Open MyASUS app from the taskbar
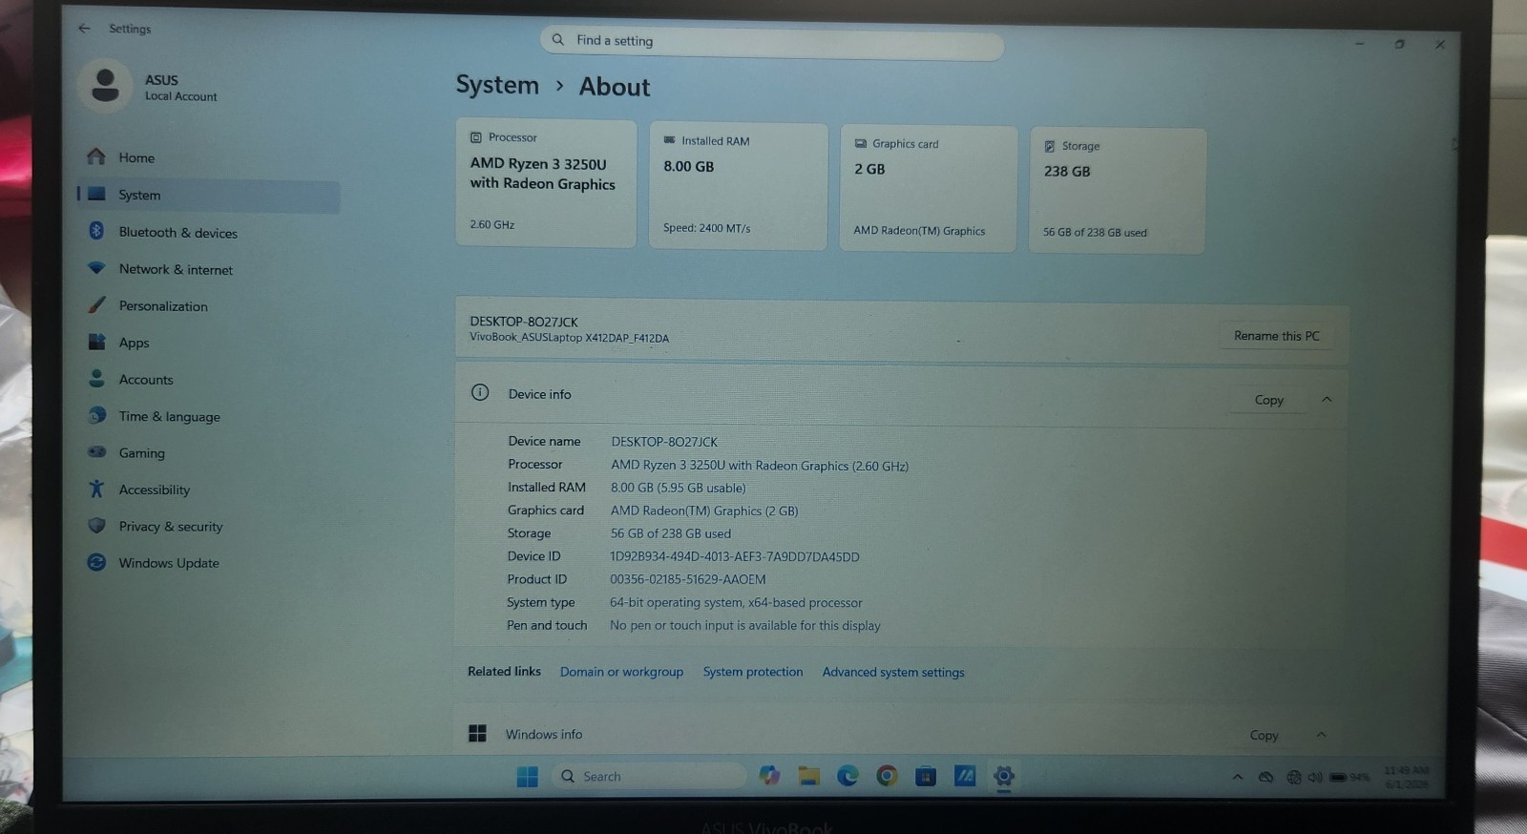 pyautogui.click(x=965, y=776)
